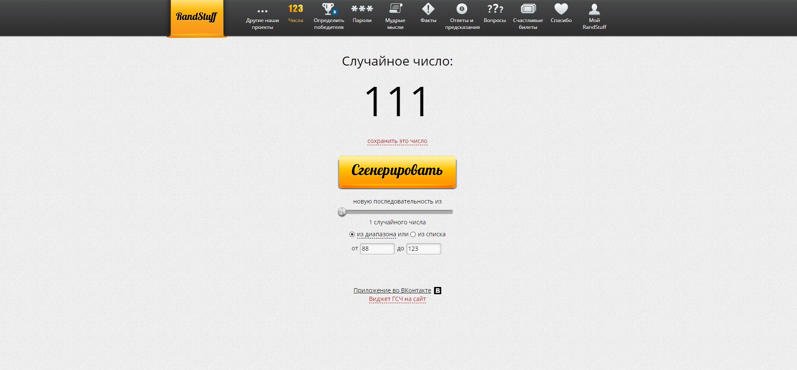The width and height of the screenshot is (797, 370).
Task: Select the 'из списка' radio button
Action: 413,235
